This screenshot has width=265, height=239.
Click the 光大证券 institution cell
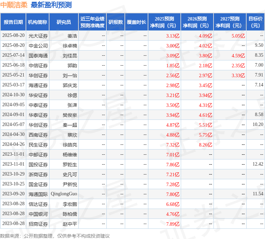point(38,36)
